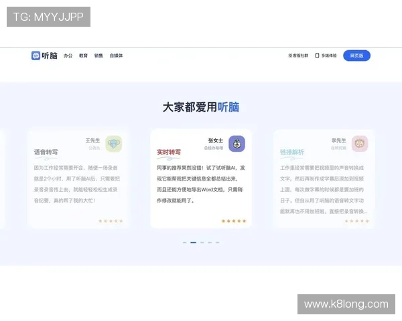The height and width of the screenshot is (321, 402).
Task: Select the 实时转写 review card title
Action: (169, 152)
